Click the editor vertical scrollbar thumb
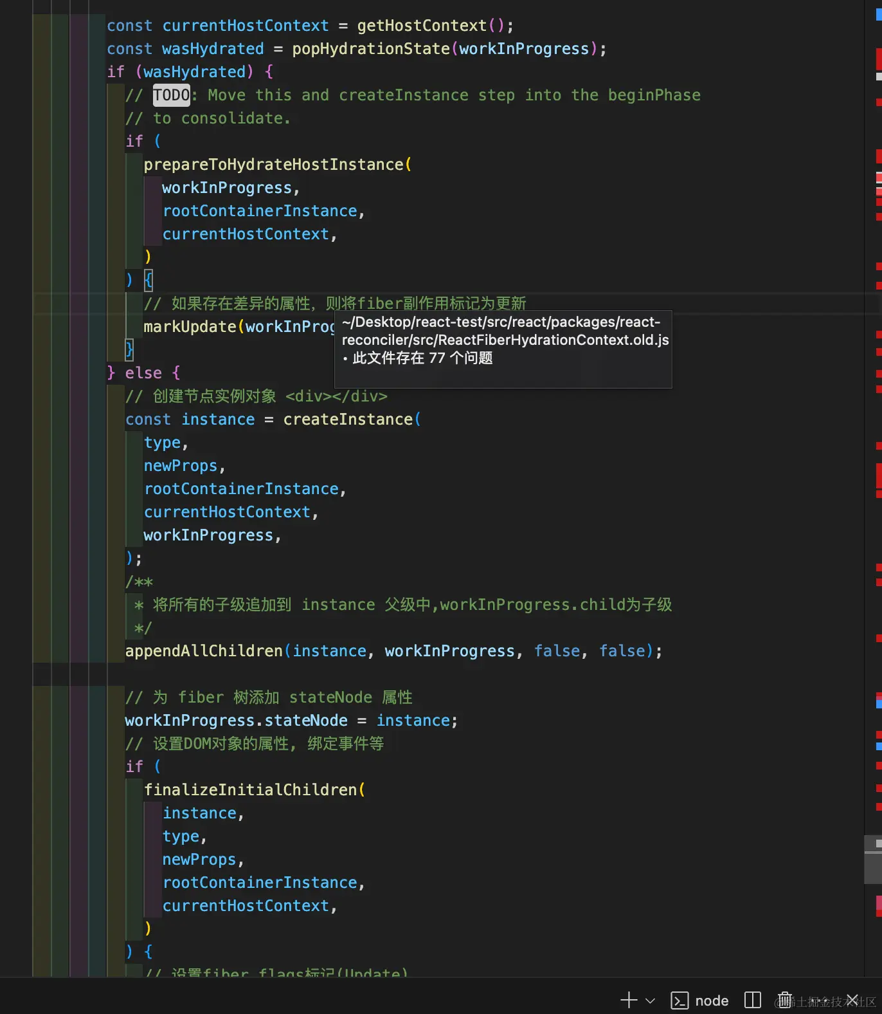The width and height of the screenshot is (882, 1014). click(873, 860)
